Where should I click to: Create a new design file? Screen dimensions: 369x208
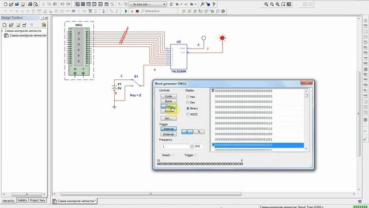click(6, 4)
